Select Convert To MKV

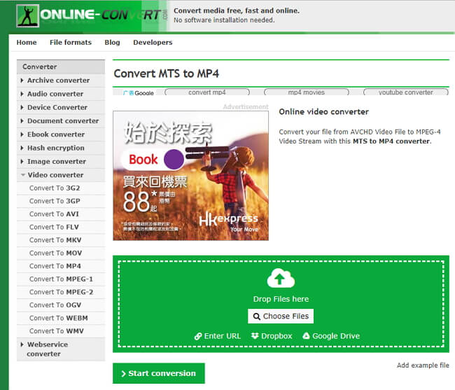(61, 240)
